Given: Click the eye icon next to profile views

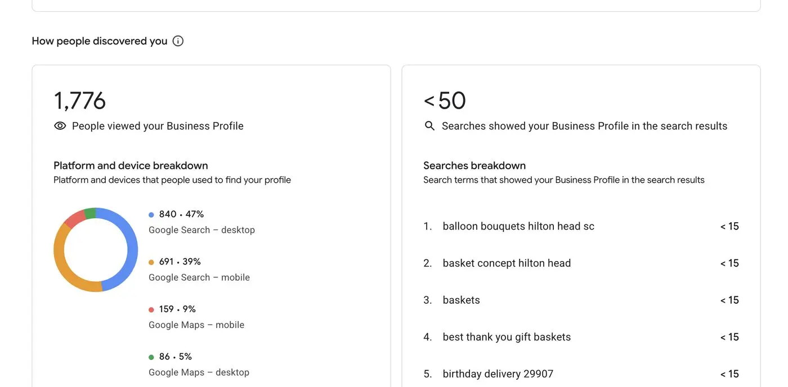Looking at the screenshot, I should click(60, 126).
